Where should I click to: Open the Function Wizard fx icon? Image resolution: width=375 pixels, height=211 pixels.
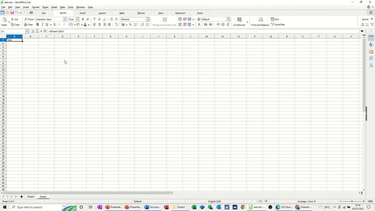click(x=33, y=31)
